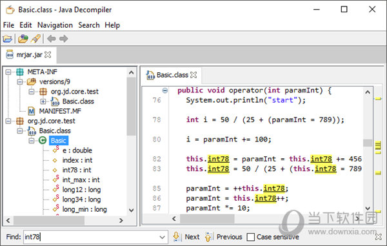
Task: Collapse the operator method fold marker
Action: 165,90
